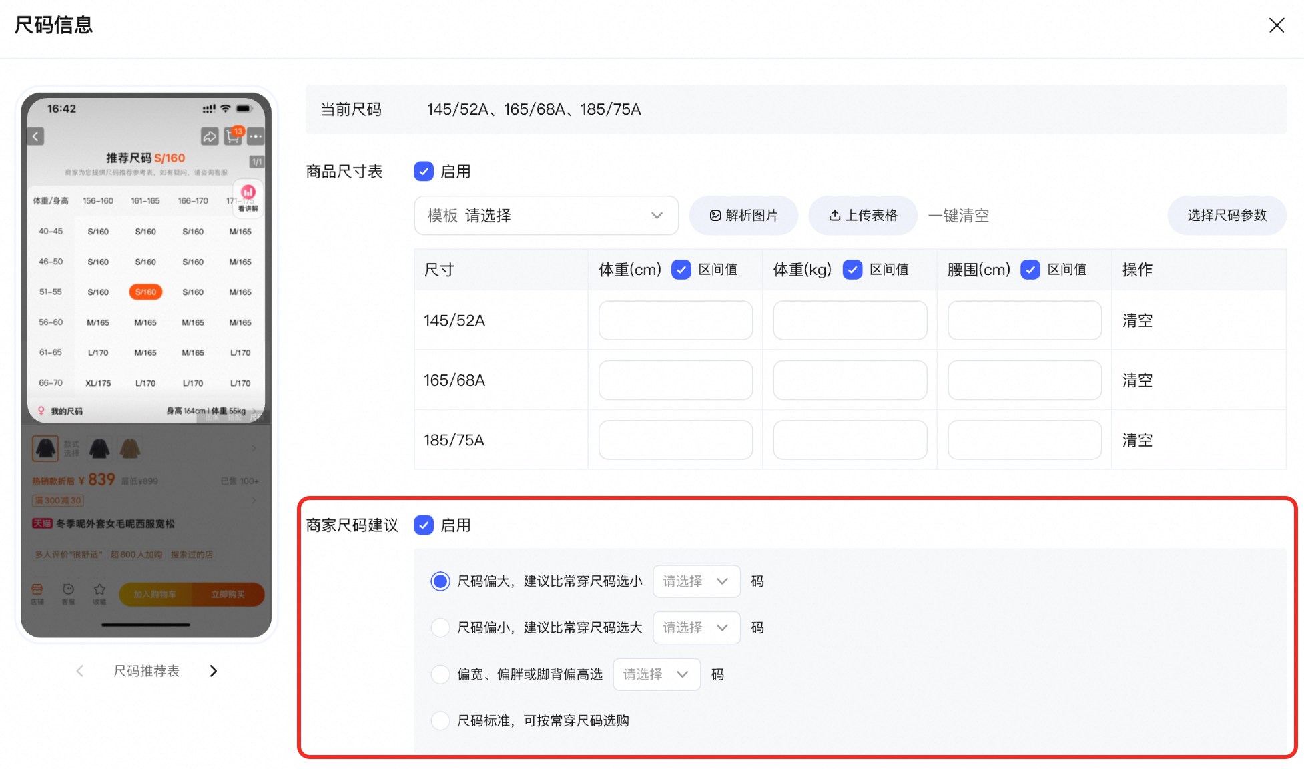This screenshot has height=769, width=1304.
Task: Click the 当前尺码 value text
Action: [534, 109]
